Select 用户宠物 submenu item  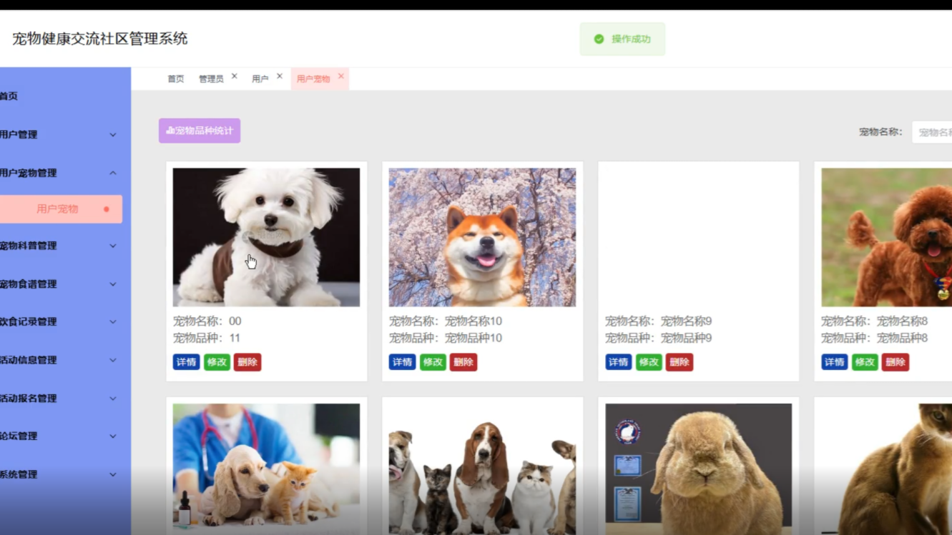(58, 209)
